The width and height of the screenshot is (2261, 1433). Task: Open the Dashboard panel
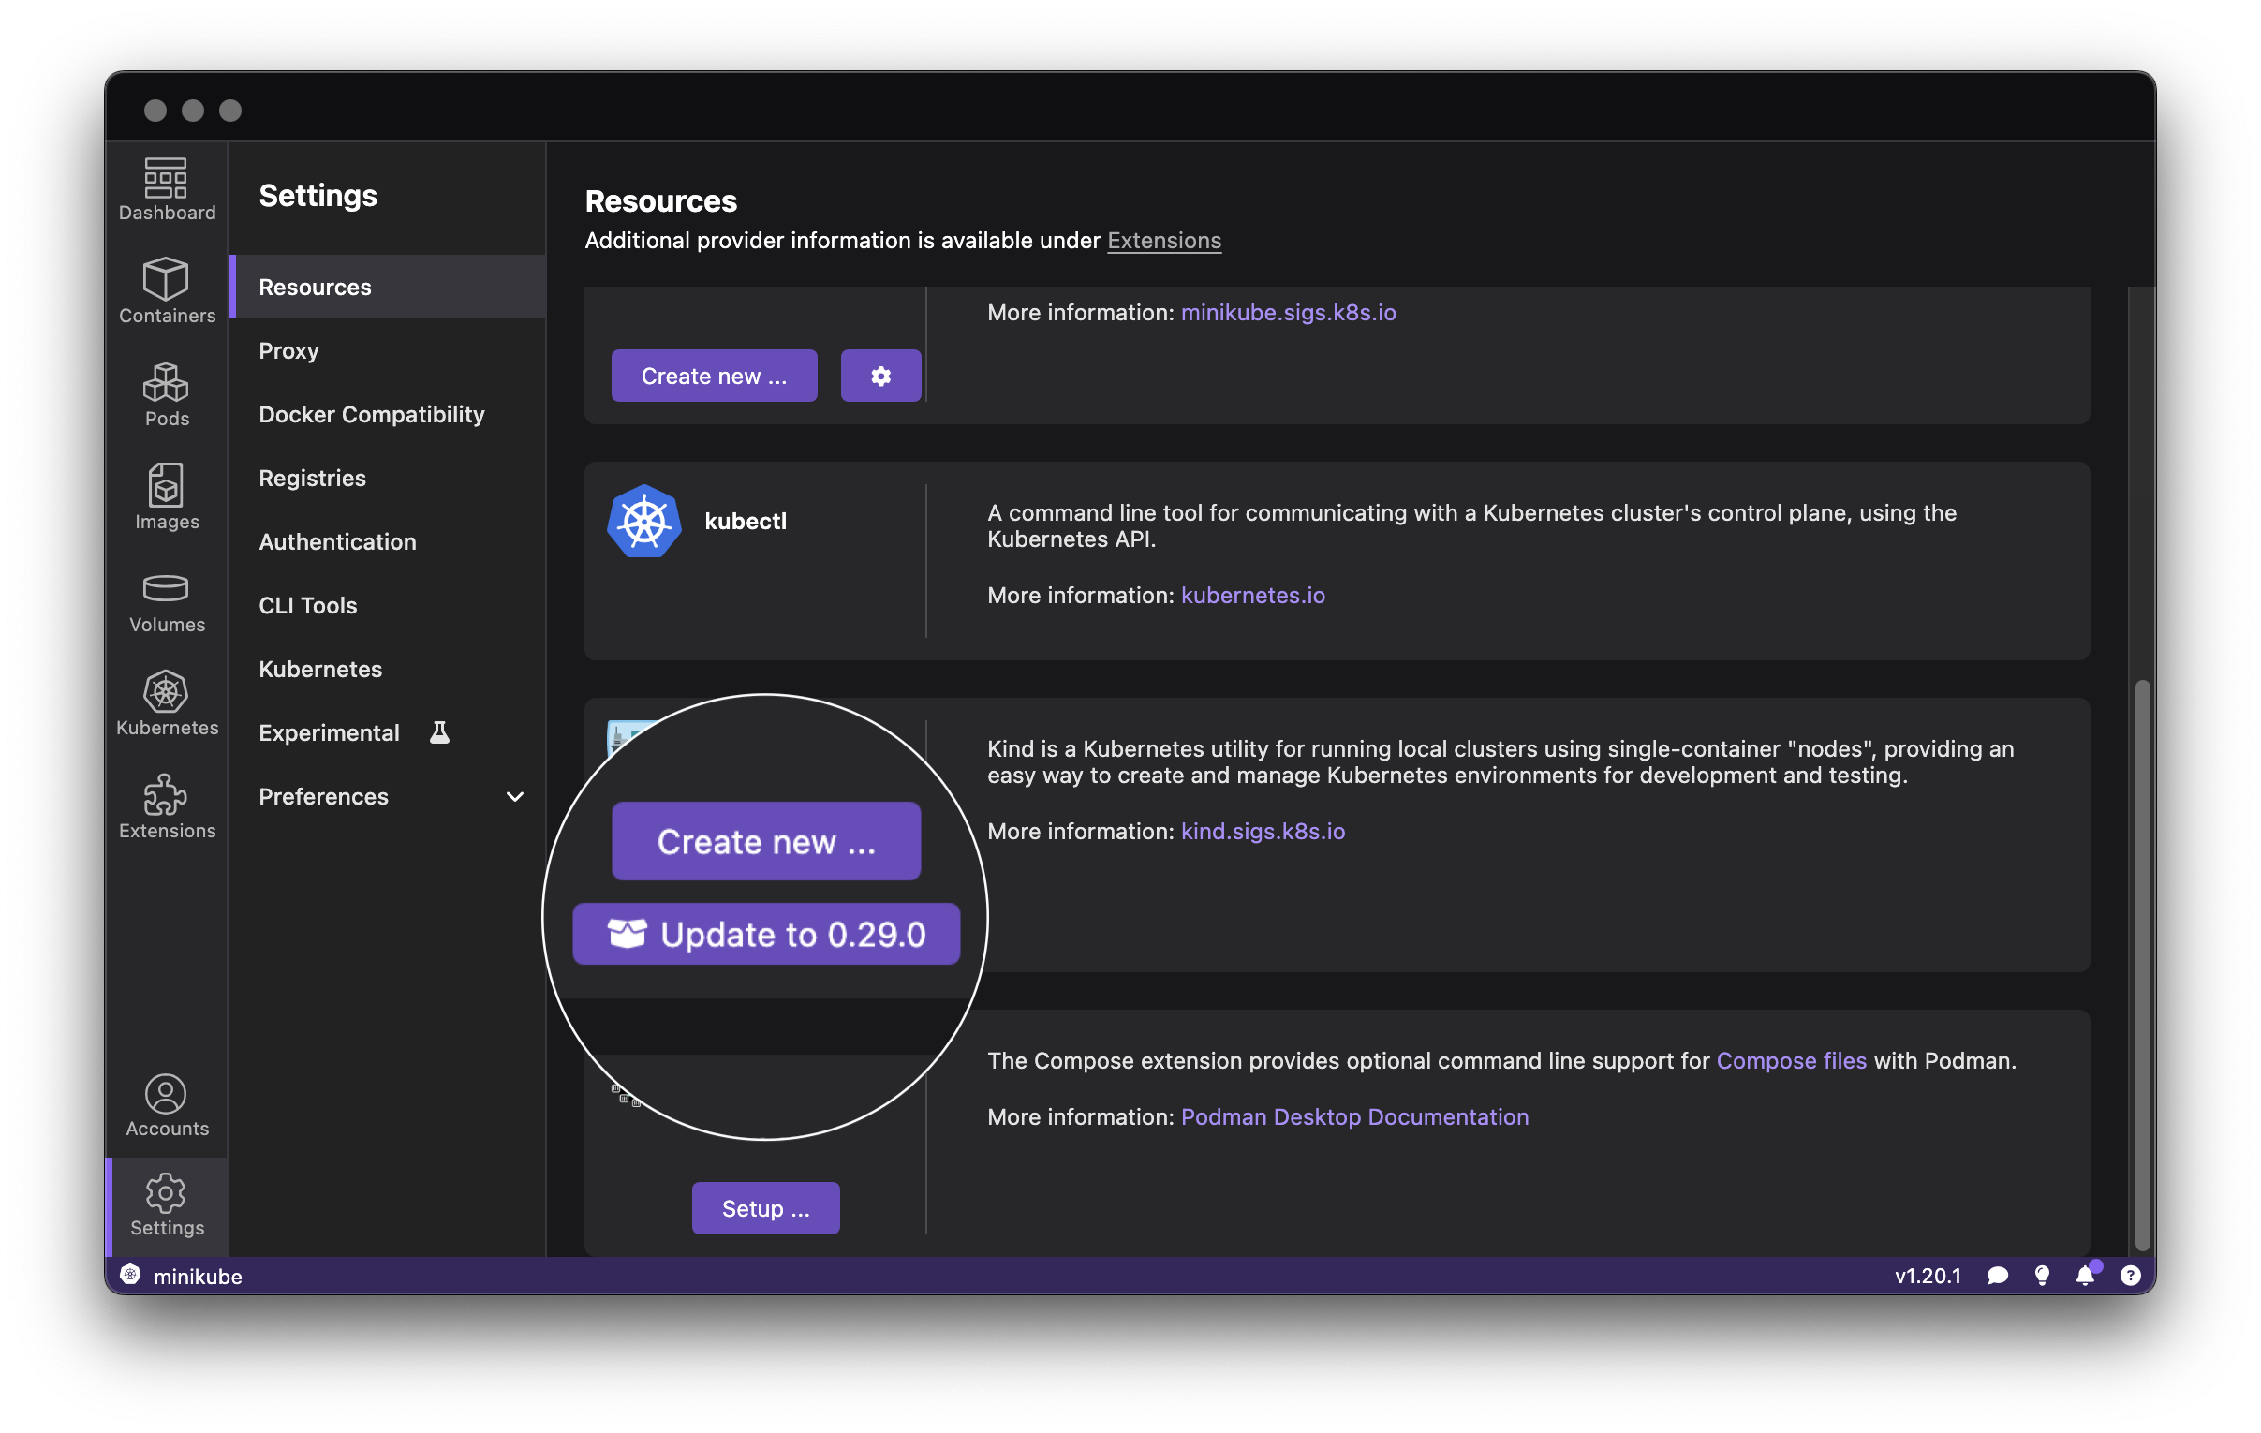(x=165, y=188)
